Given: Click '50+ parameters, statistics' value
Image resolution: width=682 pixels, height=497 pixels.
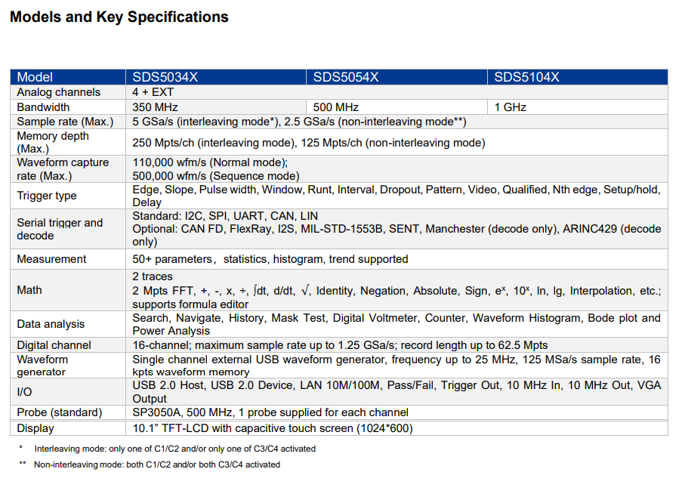Looking at the screenshot, I should [x=270, y=259].
